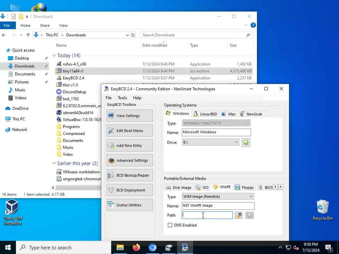Go back in Explorer navigation

[4, 35]
